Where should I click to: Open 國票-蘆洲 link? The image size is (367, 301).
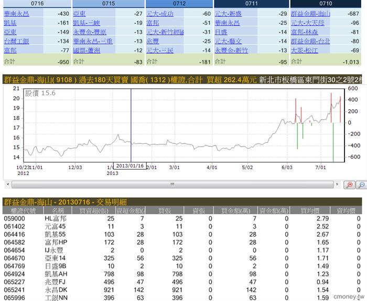pos(87,50)
